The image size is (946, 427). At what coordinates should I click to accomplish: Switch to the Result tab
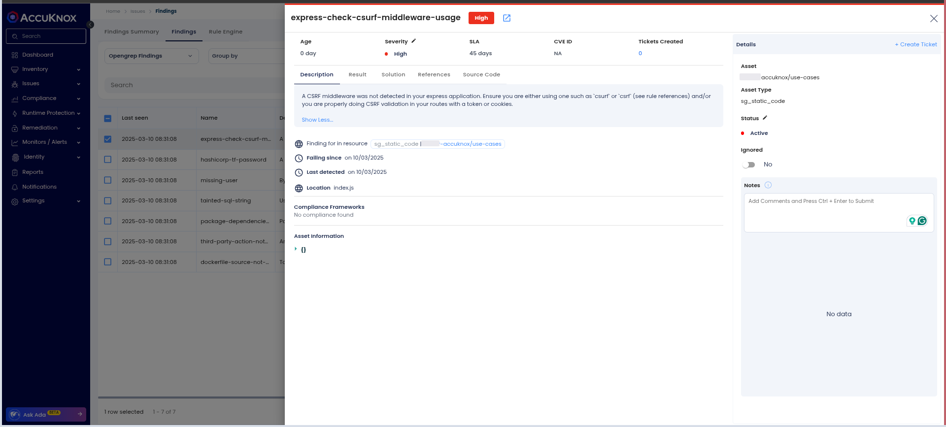357,74
